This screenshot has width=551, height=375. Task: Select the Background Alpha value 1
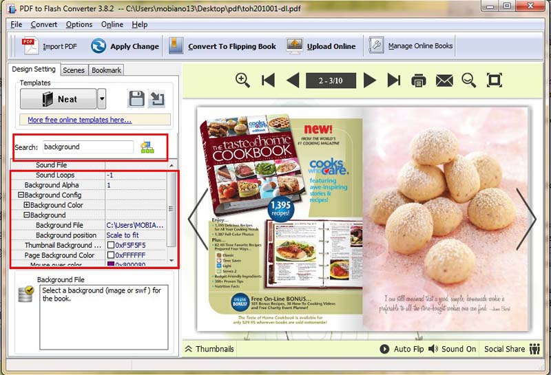135,185
